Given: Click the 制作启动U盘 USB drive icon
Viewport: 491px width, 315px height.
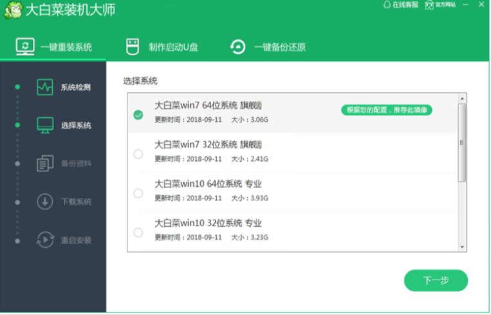Looking at the screenshot, I should point(133,47).
